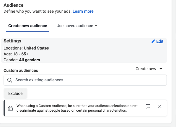176x127 pixels.
Task: Click the Gender: All genders setting
Action: click(22, 60)
